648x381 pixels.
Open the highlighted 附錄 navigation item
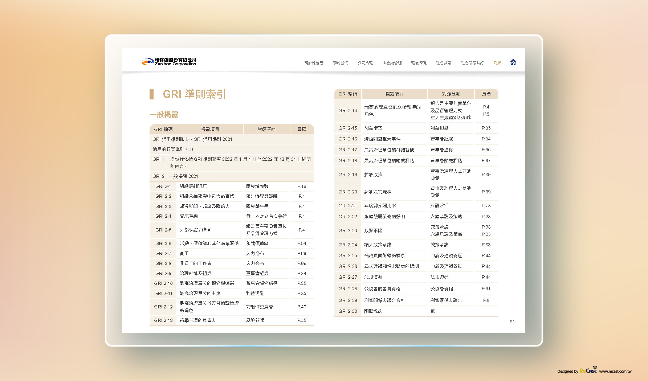pyautogui.click(x=497, y=63)
